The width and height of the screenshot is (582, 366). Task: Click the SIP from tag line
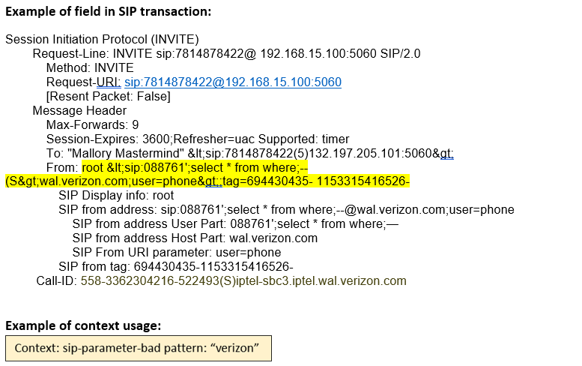click(175, 267)
